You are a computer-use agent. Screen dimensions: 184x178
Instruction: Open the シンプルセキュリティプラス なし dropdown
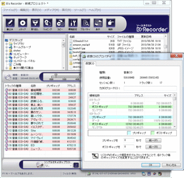click(x=58, y=166)
